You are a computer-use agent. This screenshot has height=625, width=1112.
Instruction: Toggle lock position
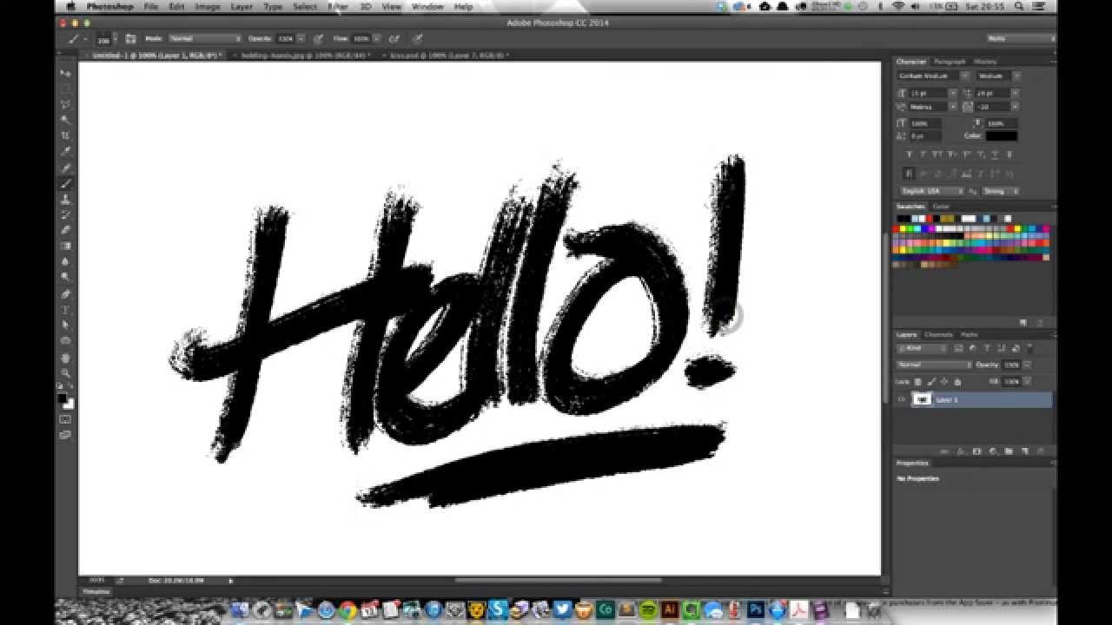coord(945,382)
